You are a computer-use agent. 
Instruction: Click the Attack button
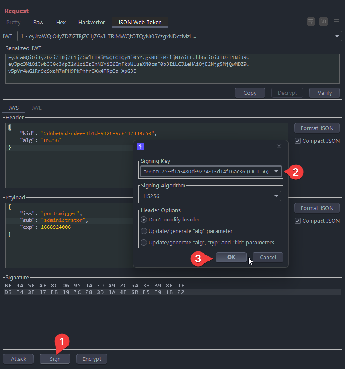19,359
